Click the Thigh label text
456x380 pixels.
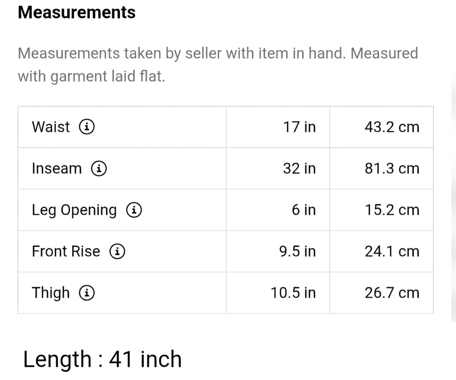(x=51, y=293)
